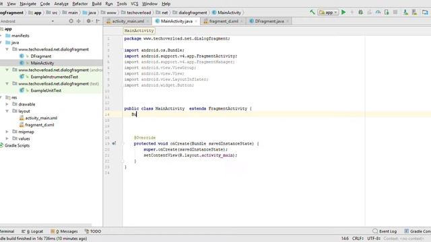Select the MainActivity.java tab

point(176,21)
